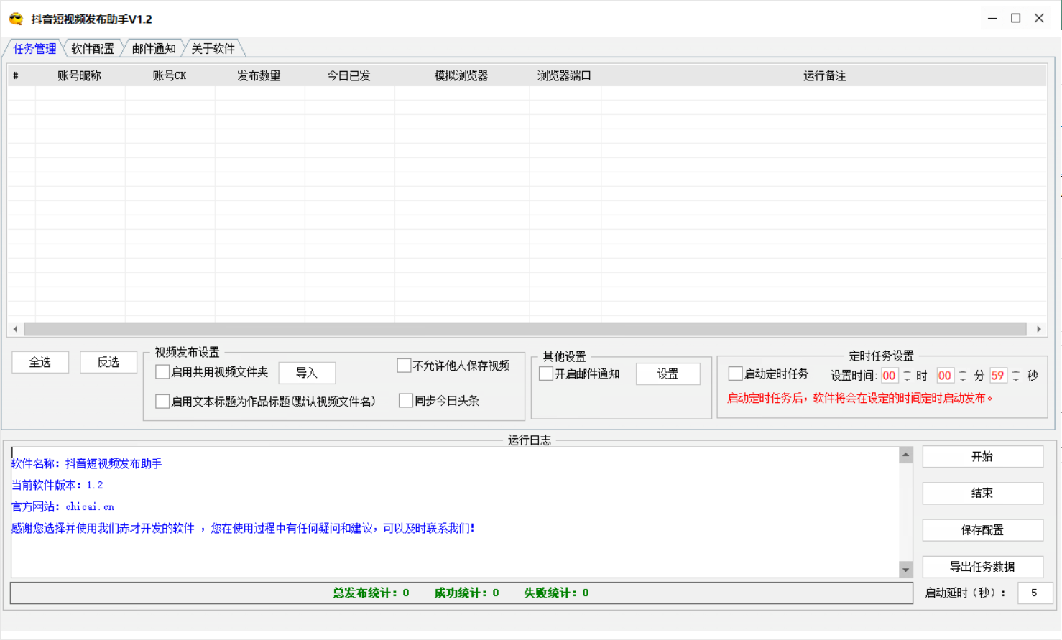The image size is (1062, 640).
Task: Open the 邮件通知 tab
Action: tap(154, 48)
